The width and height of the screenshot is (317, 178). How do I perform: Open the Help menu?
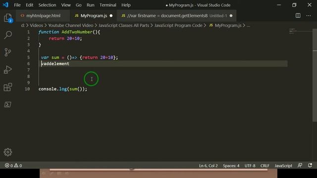[x=126, y=5]
